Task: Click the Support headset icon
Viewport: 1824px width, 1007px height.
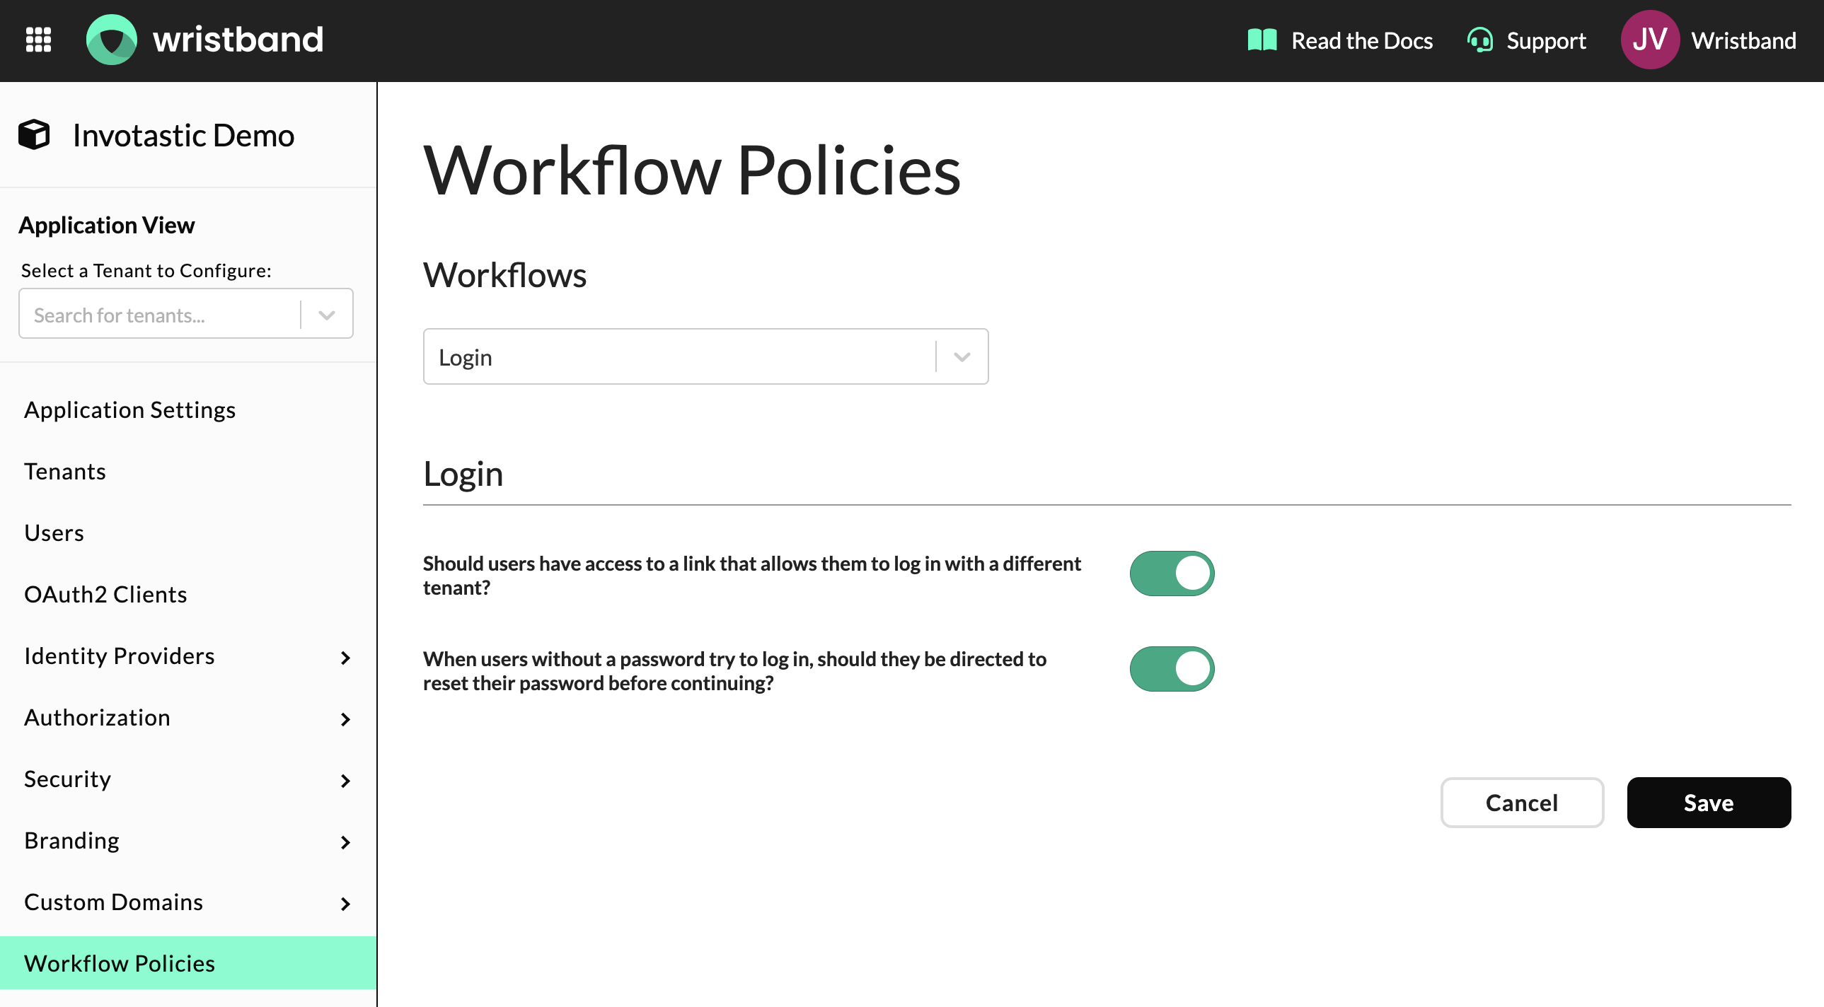Action: 1479,40
